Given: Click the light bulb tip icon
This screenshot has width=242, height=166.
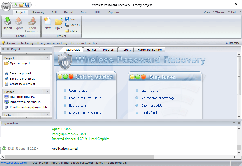Looking at the screenshot, I should coord(3,43).
